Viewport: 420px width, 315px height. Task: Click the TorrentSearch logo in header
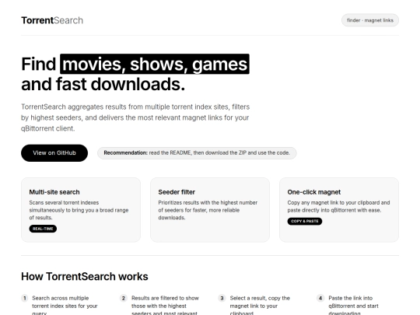click(52, 20)
